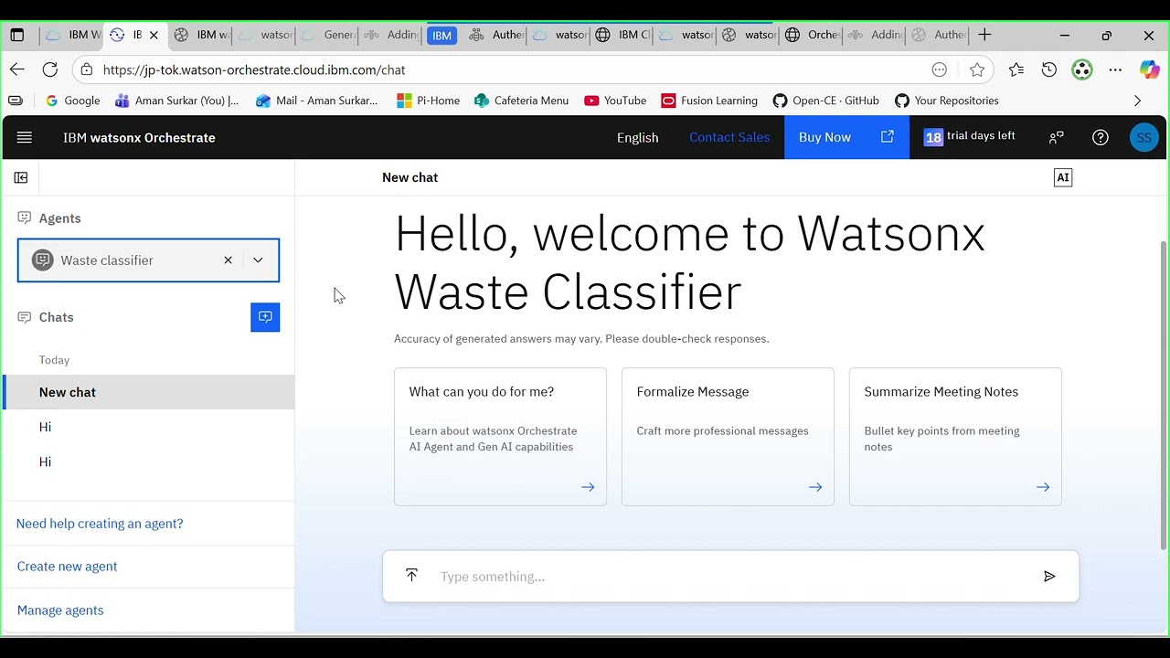This screenshot has width=1170, height=658.
Task: Open the SS user profile avatar
Action: 1144,138
